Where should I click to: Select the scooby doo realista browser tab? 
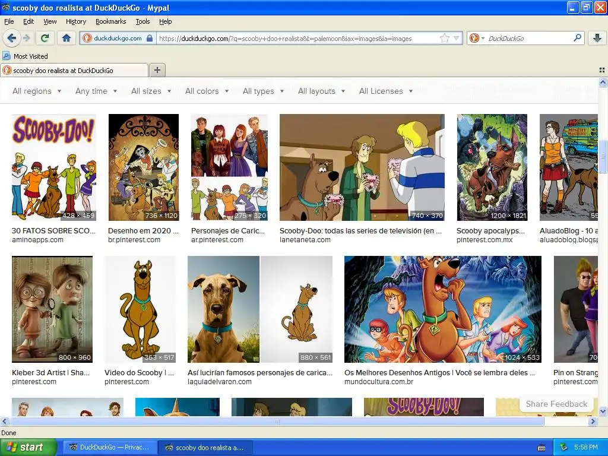[74, 70]
